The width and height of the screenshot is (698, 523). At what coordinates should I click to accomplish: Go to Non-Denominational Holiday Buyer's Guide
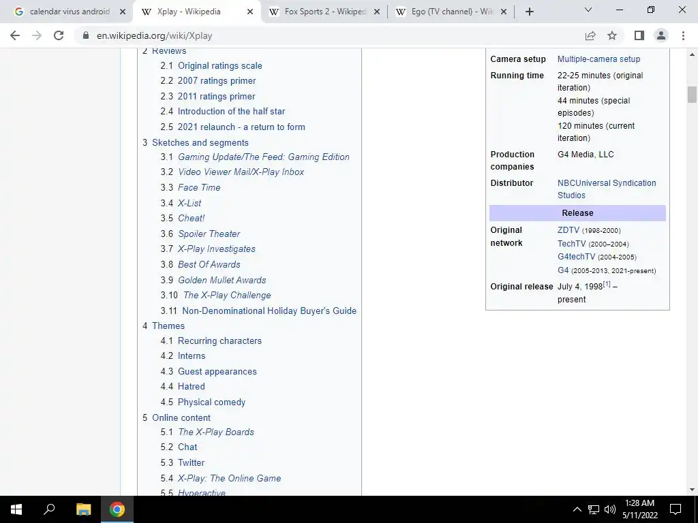(x=269, y=311)
